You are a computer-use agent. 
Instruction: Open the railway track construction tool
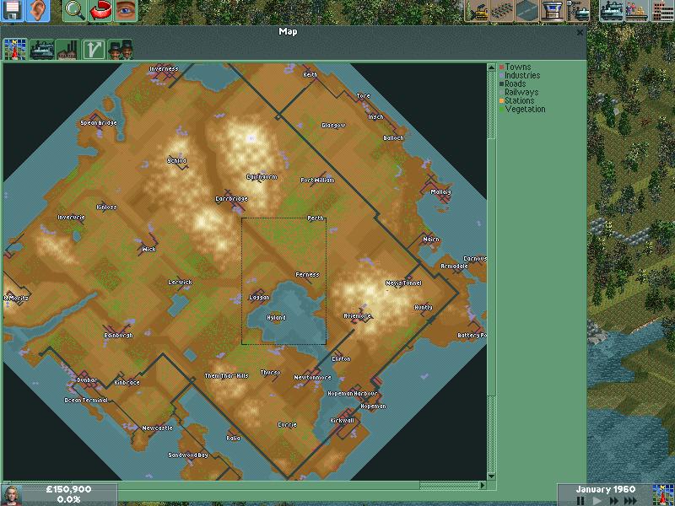(501, 11)
